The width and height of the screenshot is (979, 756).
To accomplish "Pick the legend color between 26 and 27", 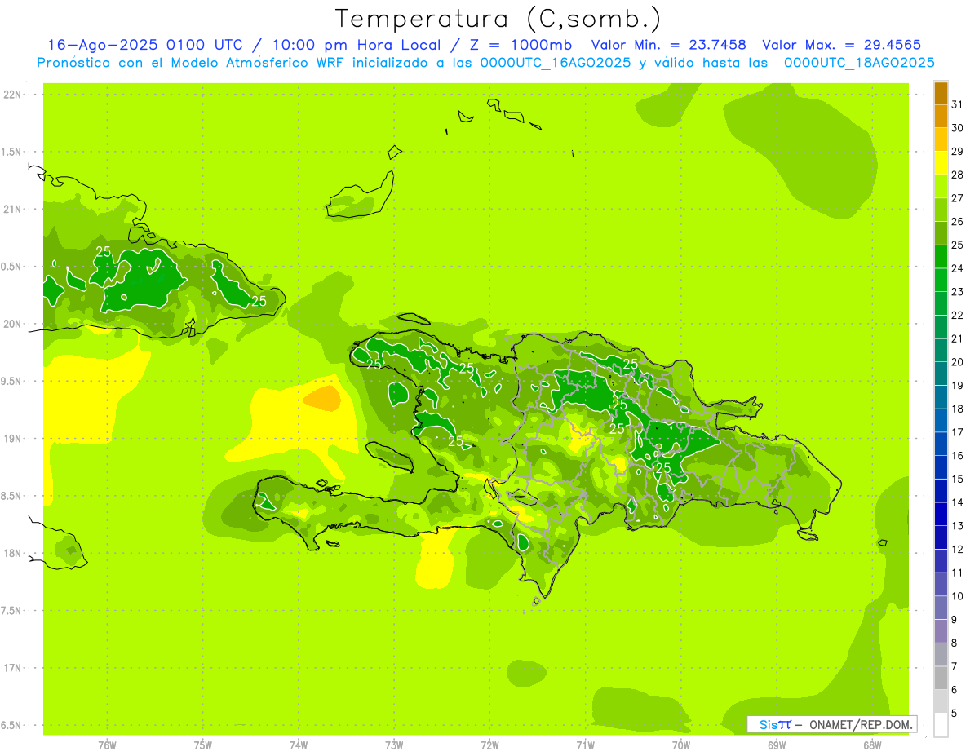I will tap(941, 210).
